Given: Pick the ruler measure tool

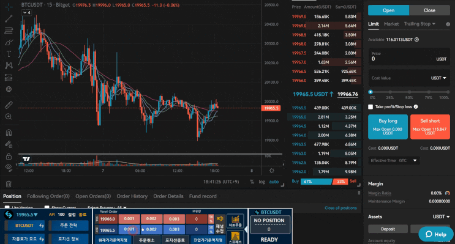Looking at the screenshot, I should (9, 105).
